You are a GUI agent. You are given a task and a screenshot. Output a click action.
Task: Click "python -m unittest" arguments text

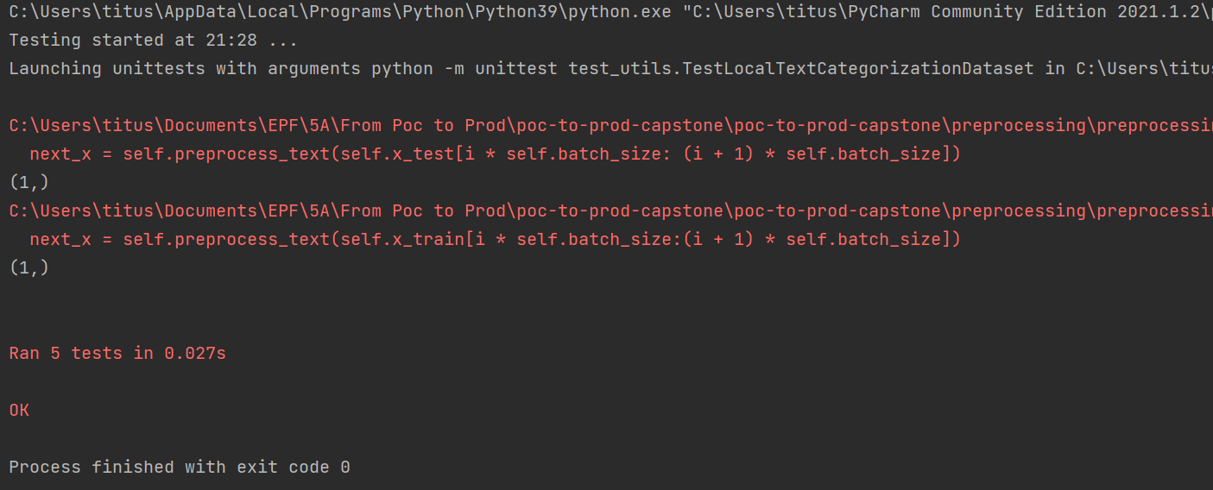pos(464,69)
